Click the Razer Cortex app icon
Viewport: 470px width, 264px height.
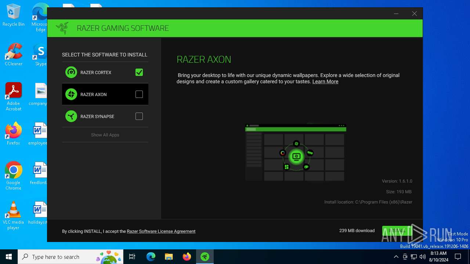click(71, 72)
